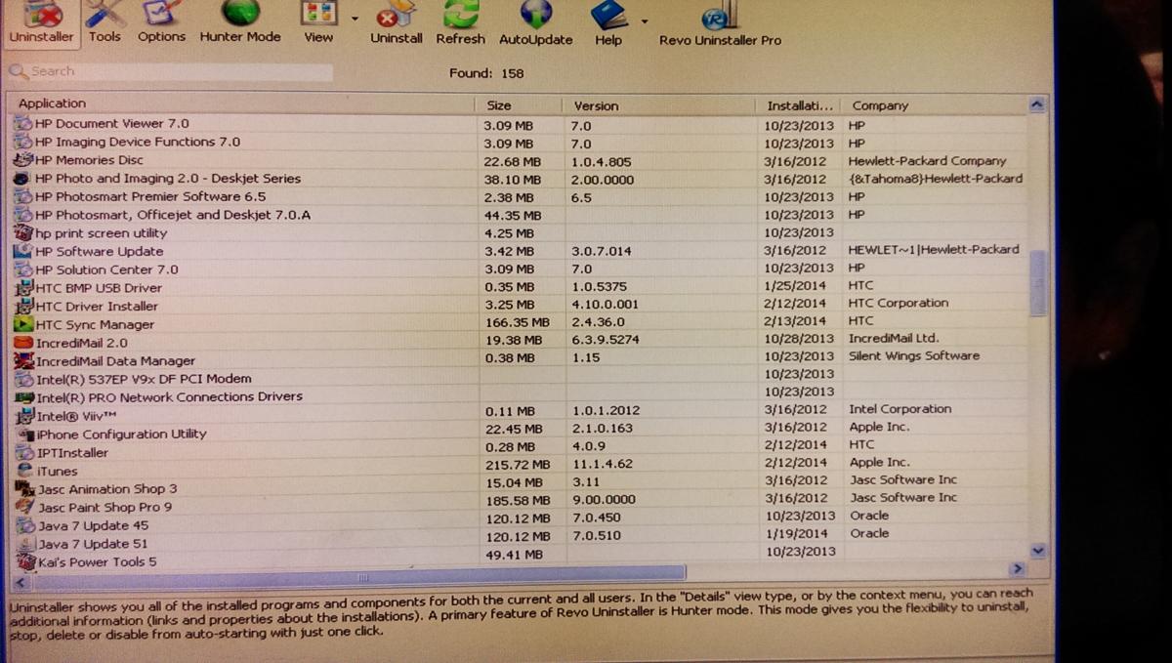1172x663 pixels.
Task: Open Revo Uninstaller Pro icon
Action: point(720,15)
